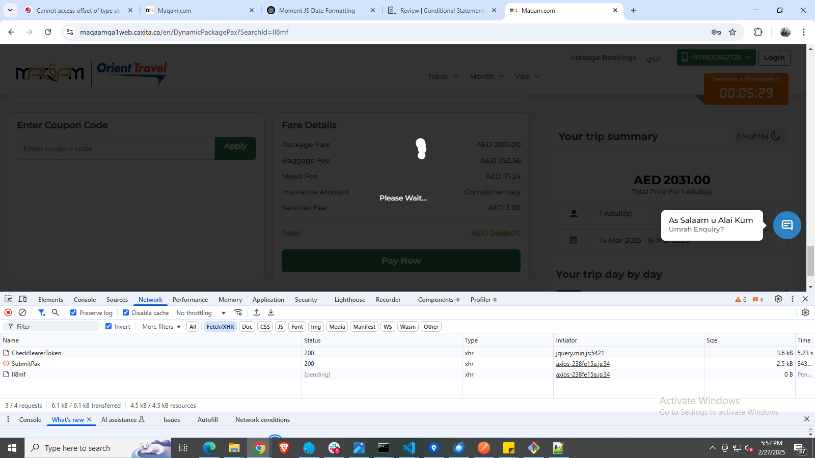815x458 pixels.
Task: Expand the Travel menu on the site header
Action: tap(443, 76)
